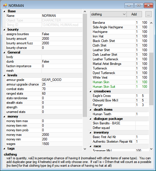Collapse the Base property category
Viewport: 156px width, 171px height.
[4, 11]
